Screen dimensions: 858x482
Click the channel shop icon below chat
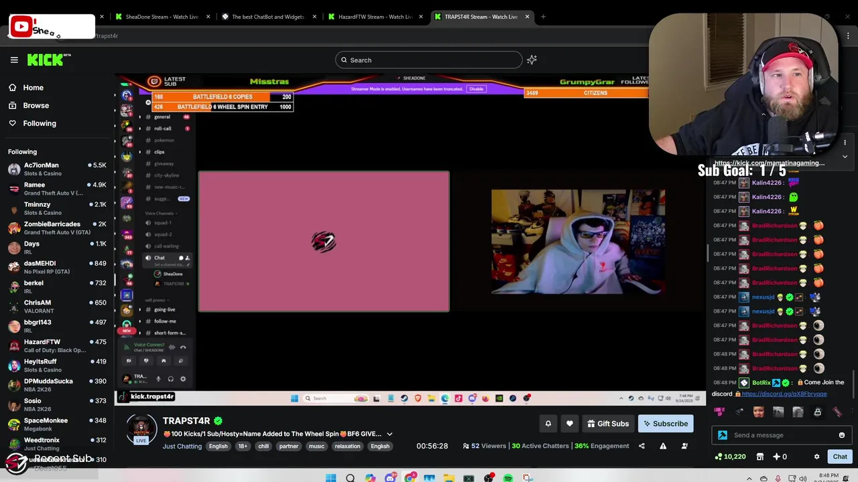760,457
